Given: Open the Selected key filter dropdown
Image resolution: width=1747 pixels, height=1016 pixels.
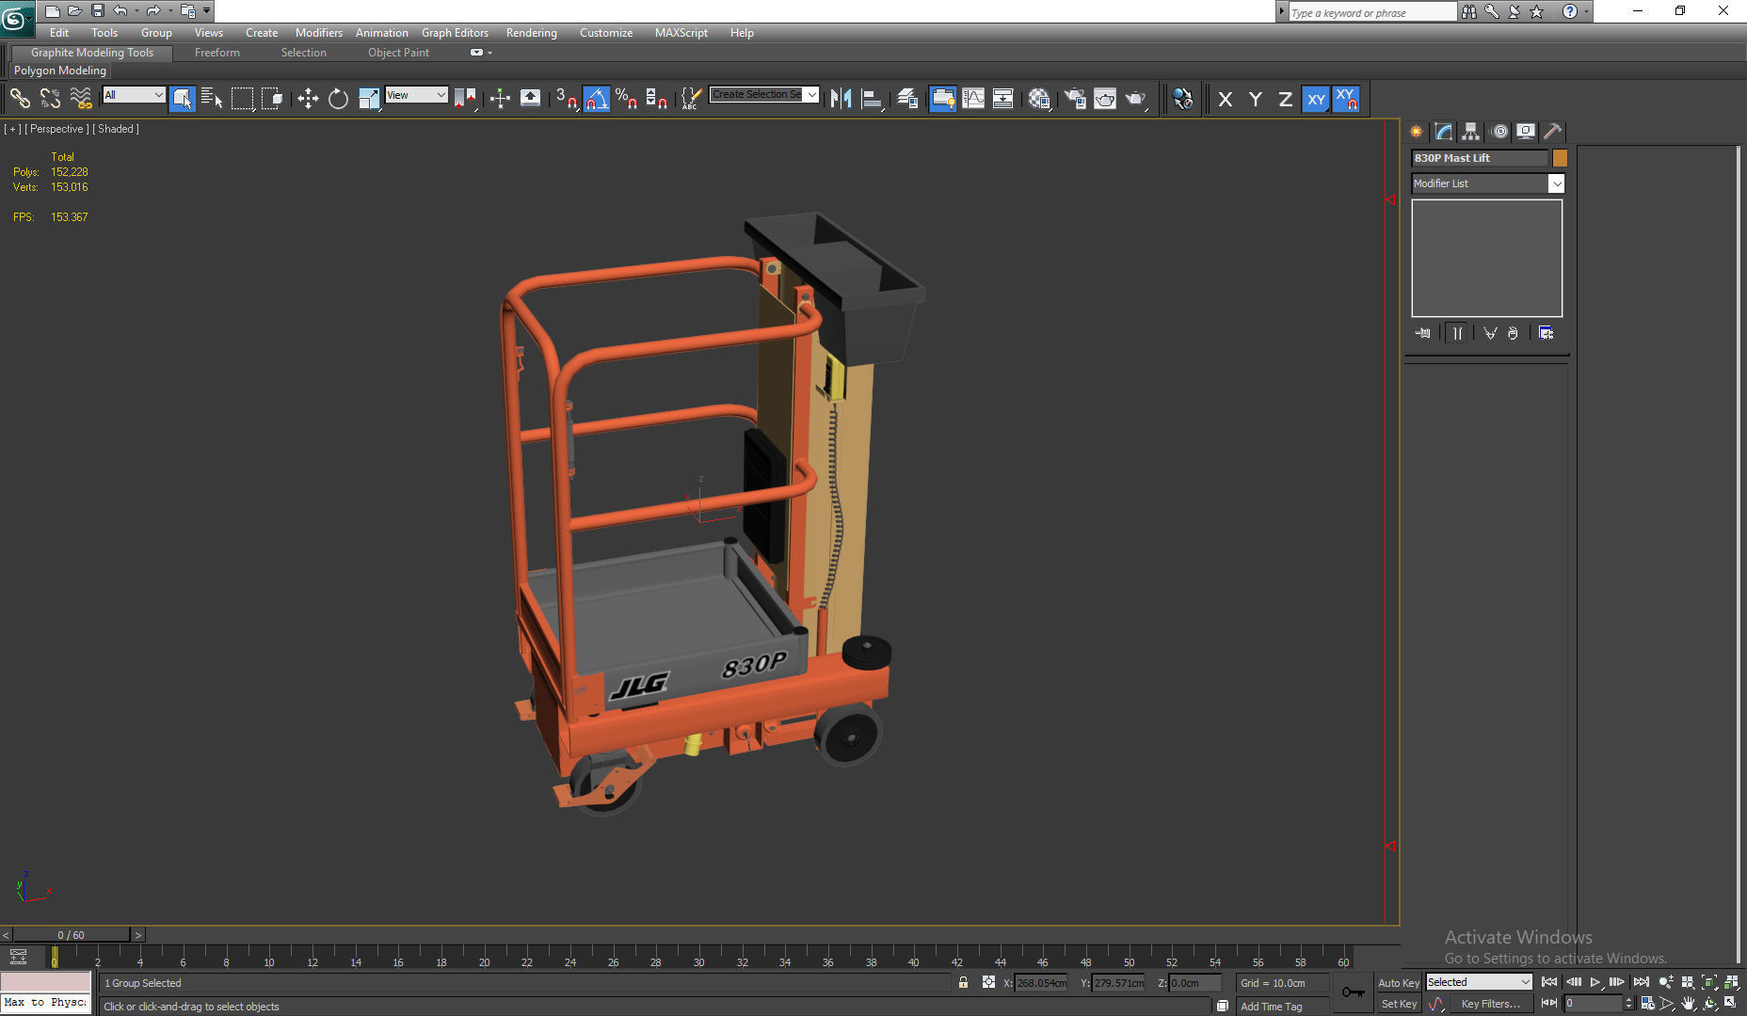Looking at the screenshot, I should pos(1479,982).
